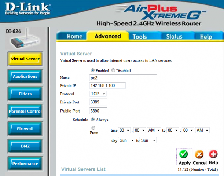Click the Apply text label
224x176 pixels.
(184, 163)
